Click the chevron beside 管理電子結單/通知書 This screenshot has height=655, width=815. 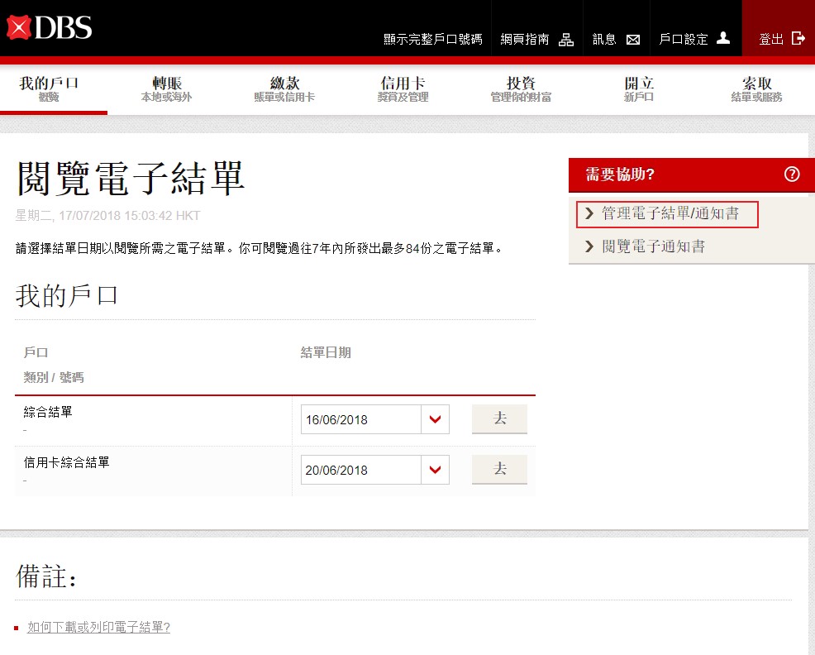[x=589, y=214]
